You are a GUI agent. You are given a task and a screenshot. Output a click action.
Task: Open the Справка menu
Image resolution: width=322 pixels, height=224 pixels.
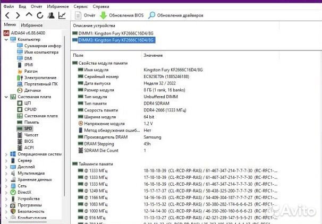[x=101, y=6]
